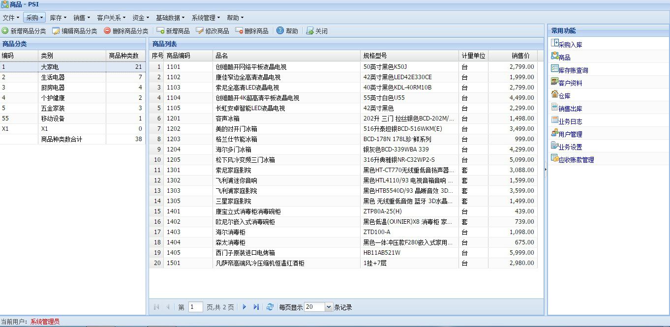The height and width of the screenshot is (327, 670).
Task: Go to the next page of products
Action: 244,307
